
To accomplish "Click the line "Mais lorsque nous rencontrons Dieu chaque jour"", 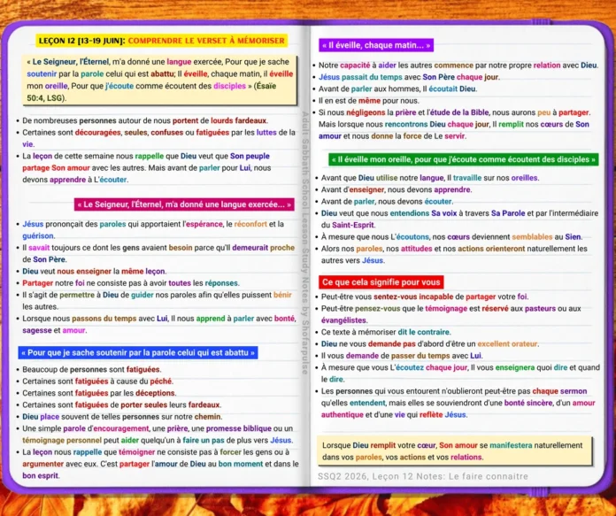I will tap(454, 124).
